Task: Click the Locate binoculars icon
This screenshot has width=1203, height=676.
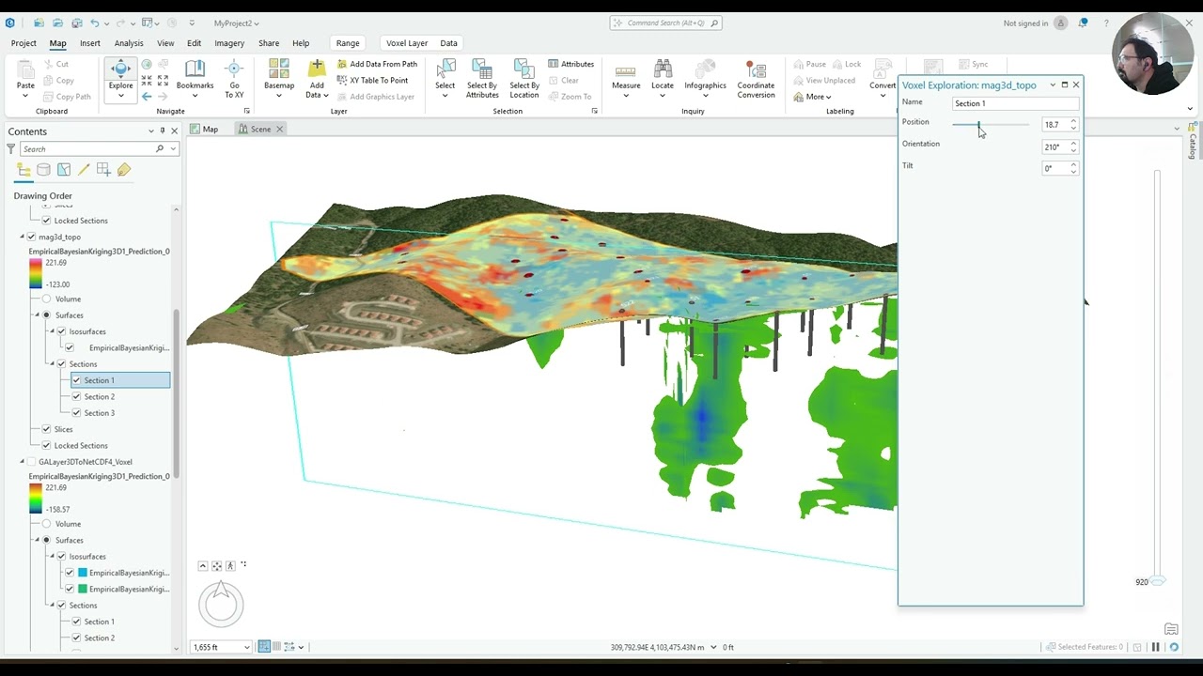Action: (x=663, y=69)
